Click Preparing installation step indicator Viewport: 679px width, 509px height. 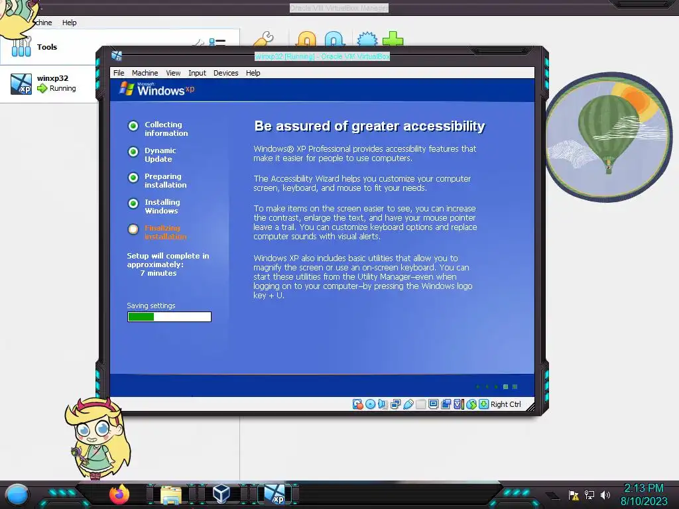click(x=133, y=178)
